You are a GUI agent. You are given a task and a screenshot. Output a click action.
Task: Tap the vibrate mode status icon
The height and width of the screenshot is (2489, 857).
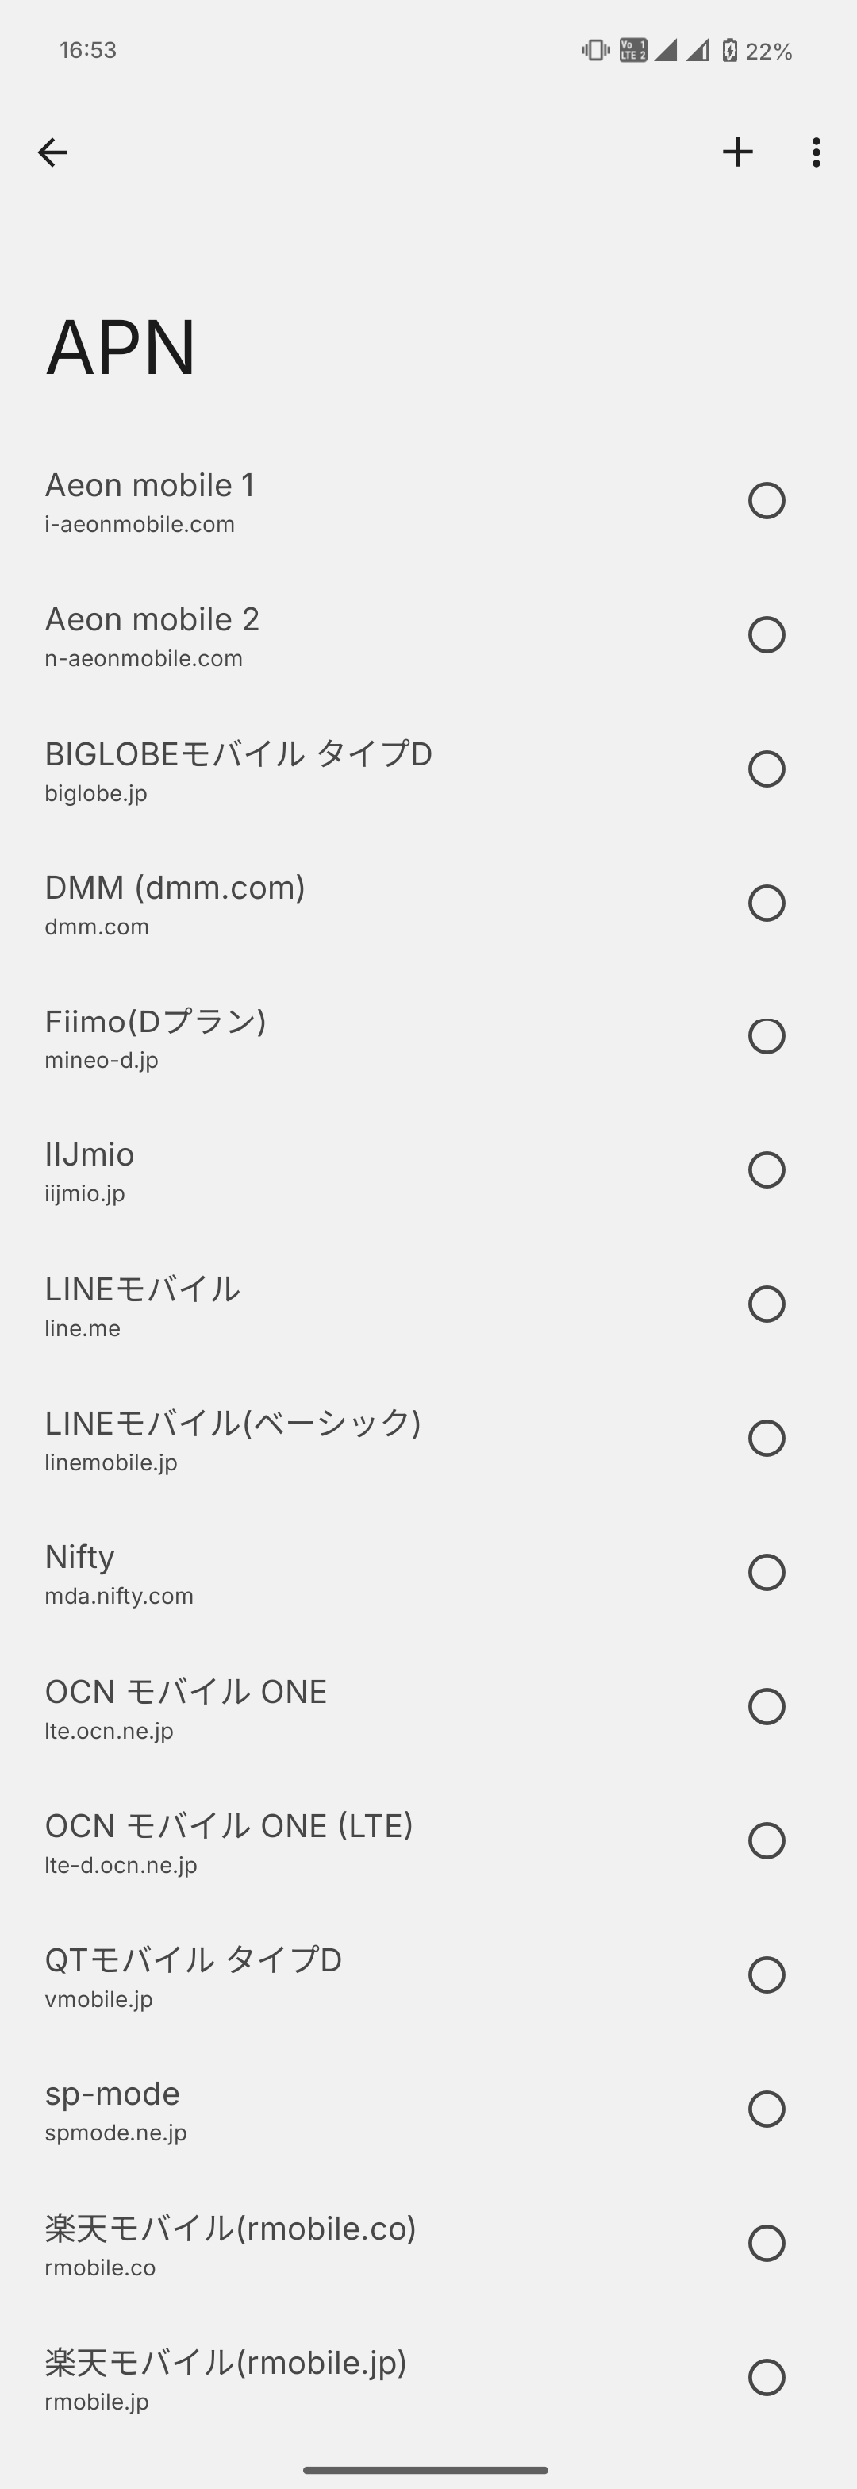[x=595, y=50]
